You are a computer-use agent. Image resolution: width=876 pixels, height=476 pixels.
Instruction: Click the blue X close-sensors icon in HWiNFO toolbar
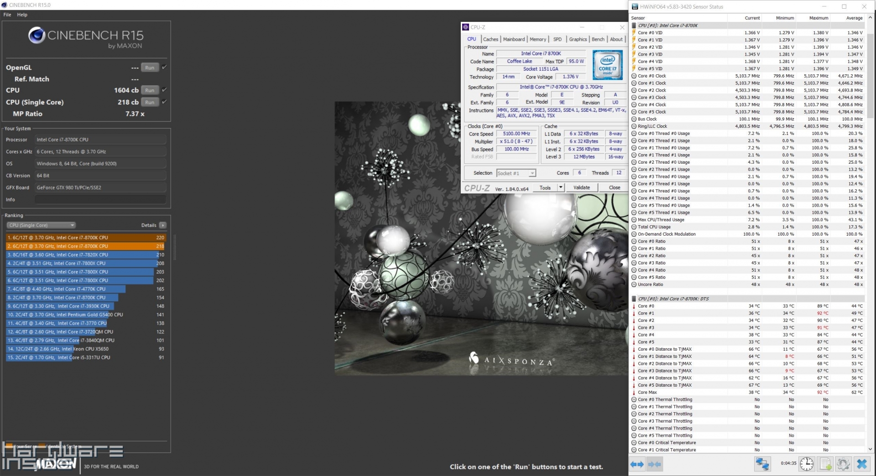pos(861,464)
